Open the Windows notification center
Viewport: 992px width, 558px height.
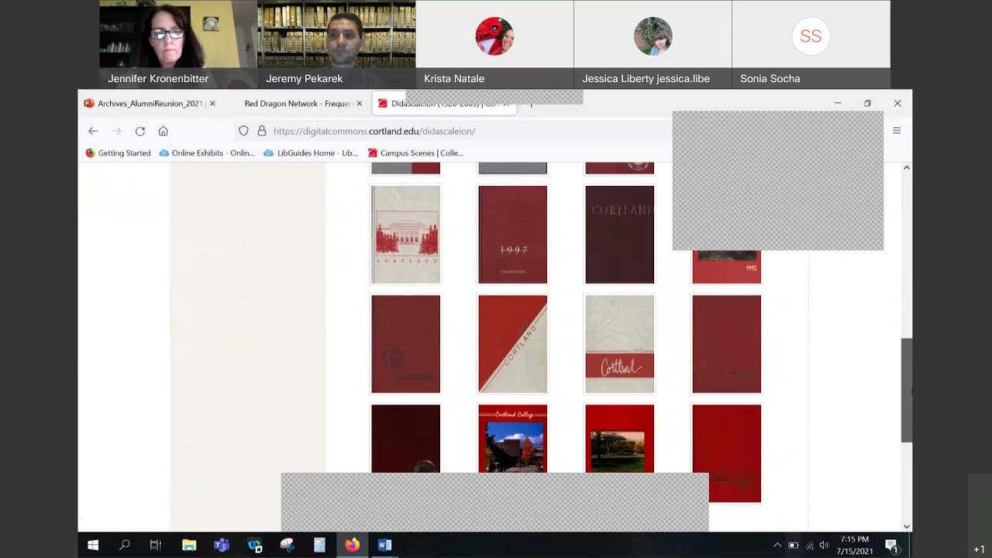(x=891, y=545)
